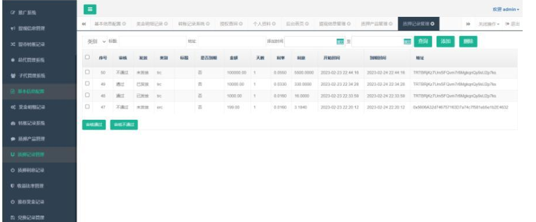Click the 审核通过 approve button
This screenshot has width=536, height=222.
(x=94, y=125)
